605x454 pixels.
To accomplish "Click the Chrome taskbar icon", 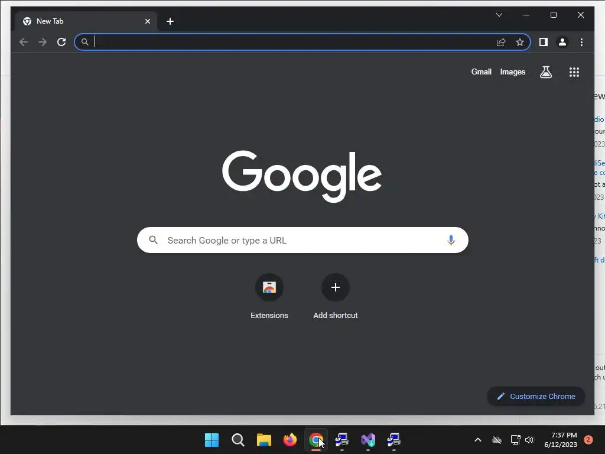I will pyautogui.click(x=316, y=440).
